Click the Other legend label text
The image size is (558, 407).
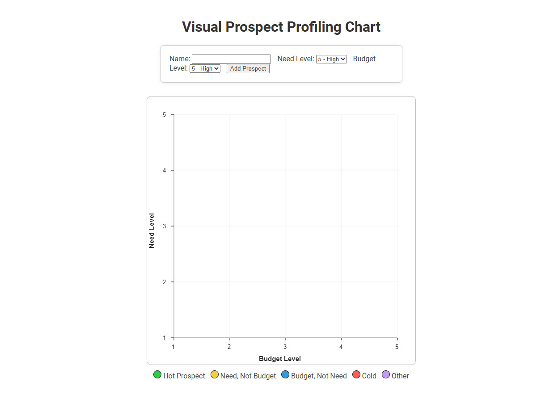400,376
